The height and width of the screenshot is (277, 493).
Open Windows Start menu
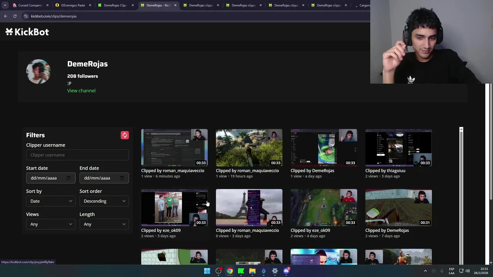click(x=207, y=271)
